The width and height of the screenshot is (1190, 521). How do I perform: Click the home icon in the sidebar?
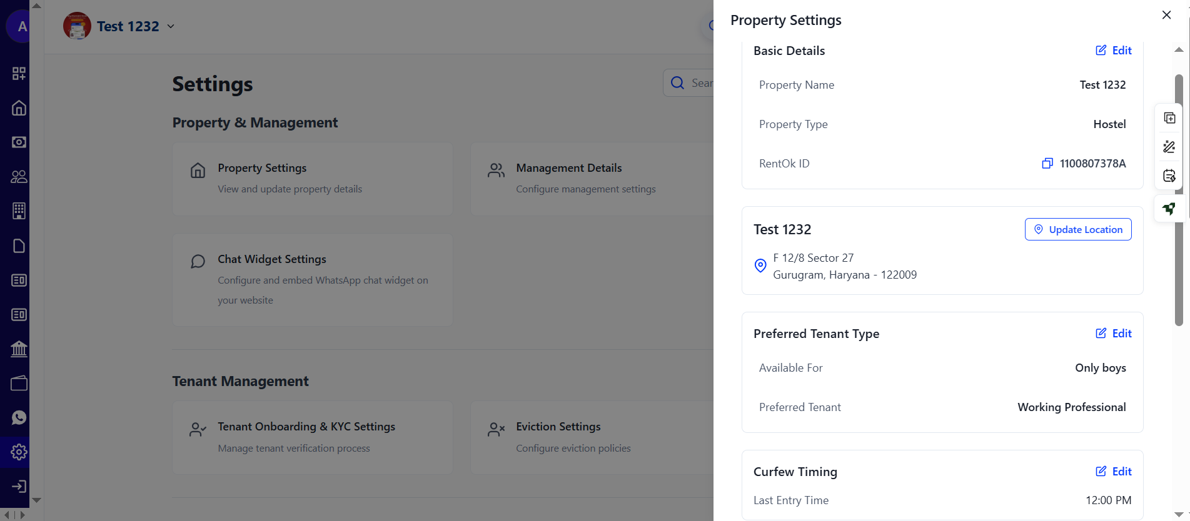[x=19, y=108]
